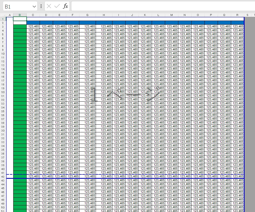255x212 pixels.
Task: Select column A header
Action: point(10,15)
